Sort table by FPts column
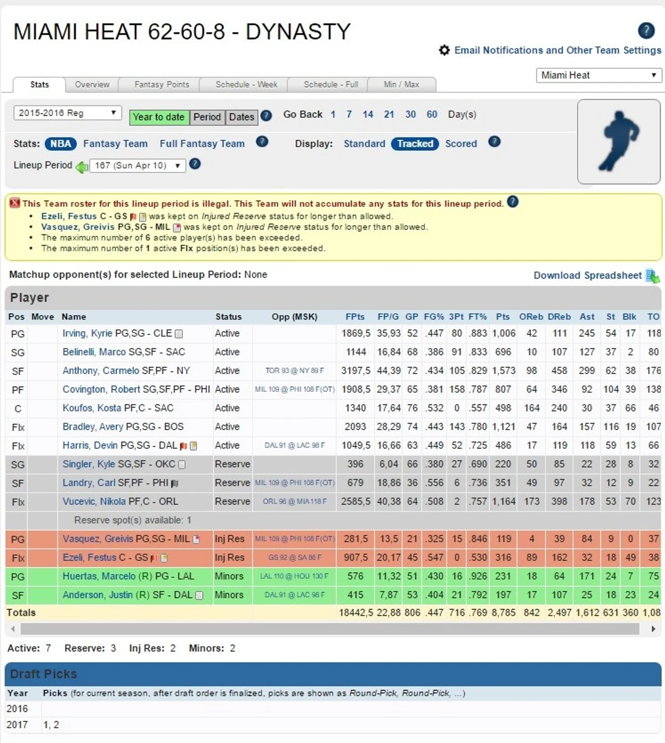Image resolution: width=665 pixels, height=743 pixels. point(355,317)
